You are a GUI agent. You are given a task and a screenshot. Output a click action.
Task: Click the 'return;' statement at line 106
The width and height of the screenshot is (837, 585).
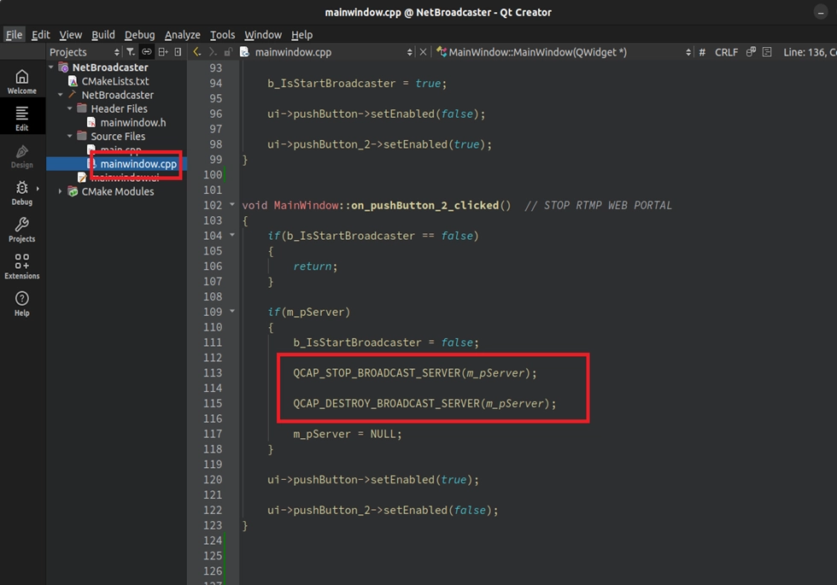(x=315, y=266)
